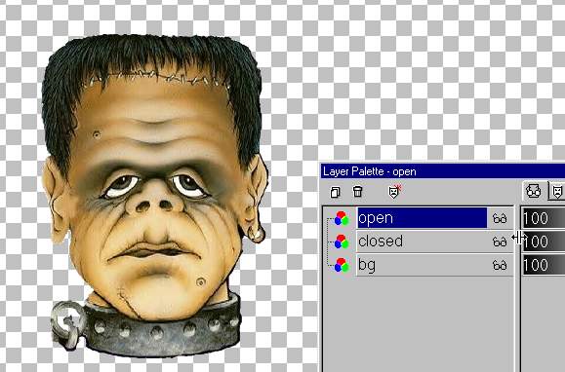The image size is (565, 372).
Task: Switch to the Appearance tab with glasses icon
Action: [534, 191]
